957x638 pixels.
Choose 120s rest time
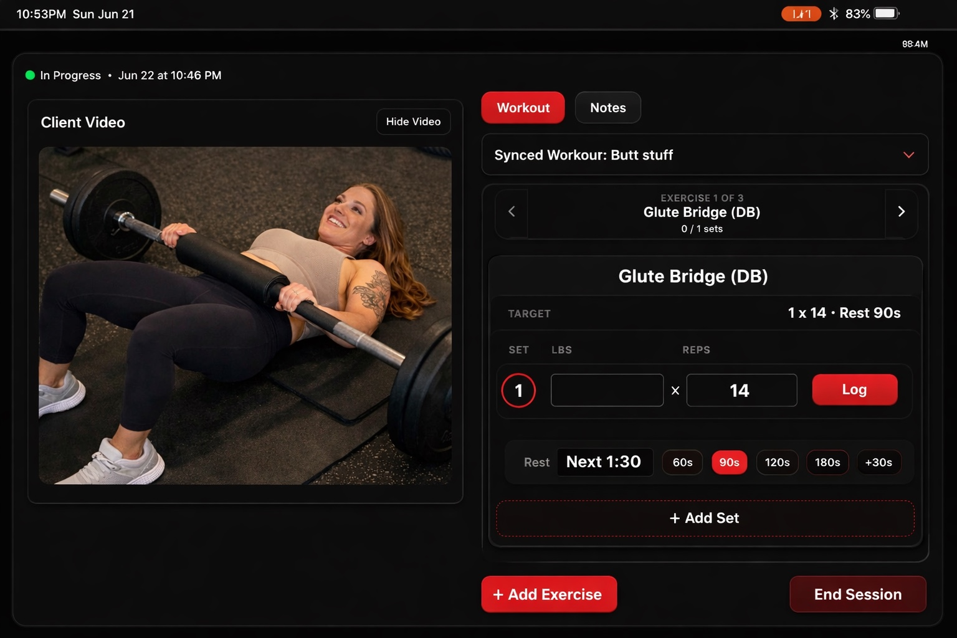777,462
